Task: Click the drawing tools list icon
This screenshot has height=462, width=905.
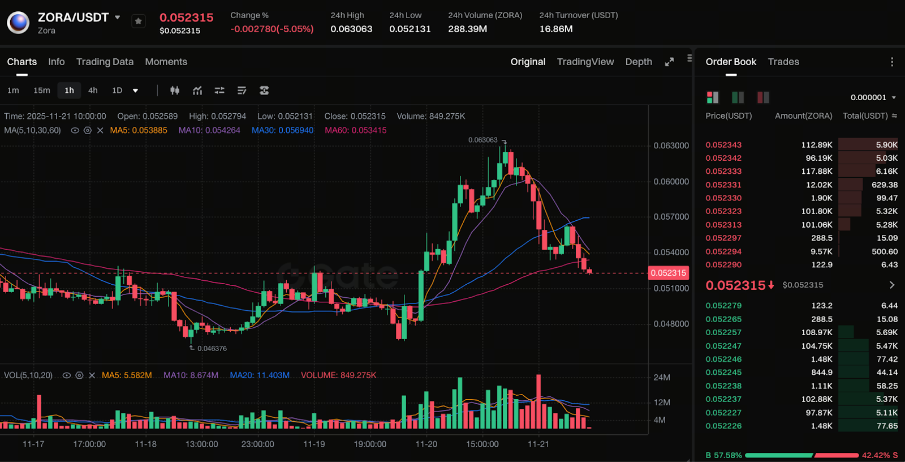Action: point(242,91)
